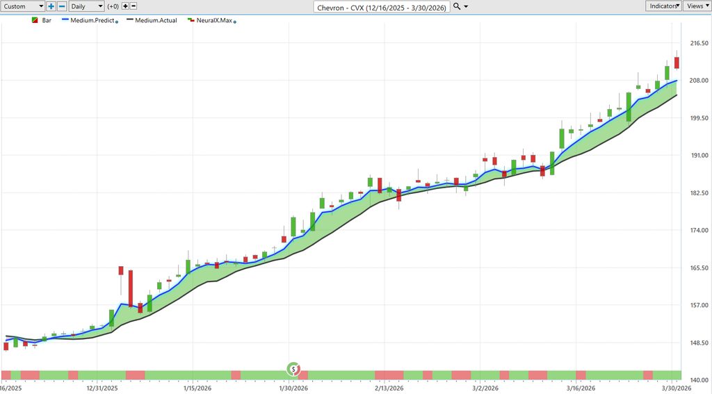The width and height of the screenshot is (712, 394).
Task: Click the blue plus zoom-in range button
Action: pyautogui.click(x=51, y=6)
